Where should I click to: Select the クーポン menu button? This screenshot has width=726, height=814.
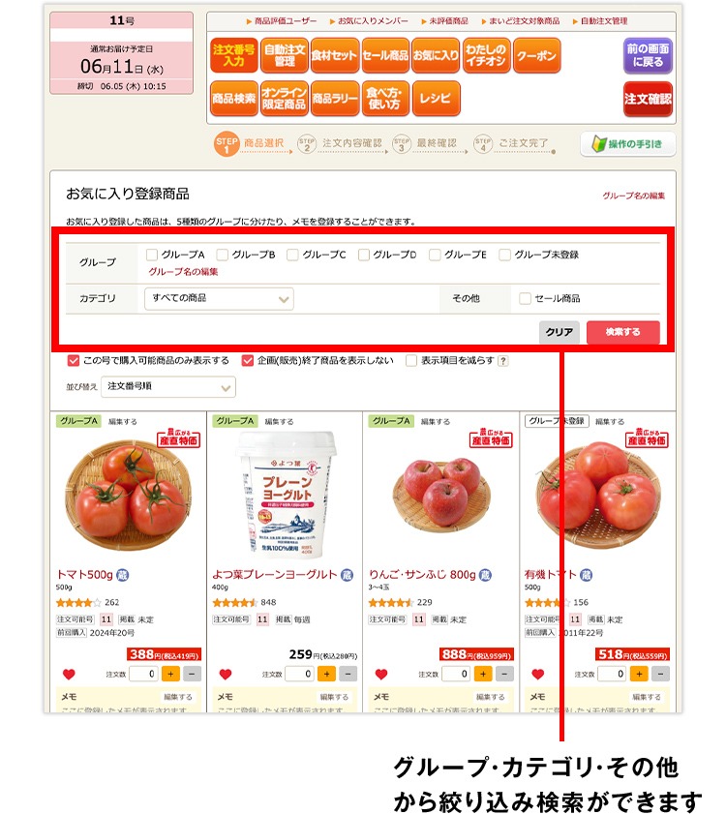pos(536,55)
